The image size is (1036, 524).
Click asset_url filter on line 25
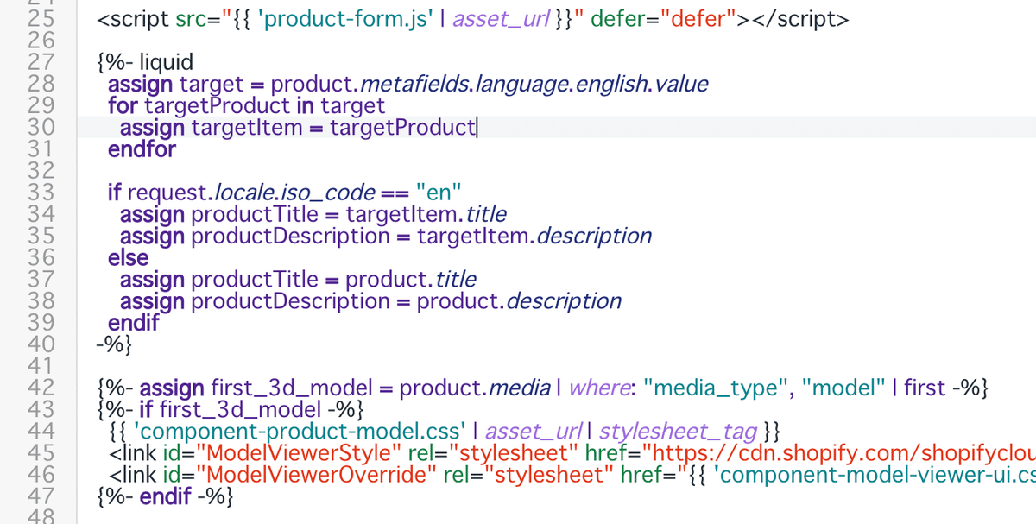tap(502, 20)
